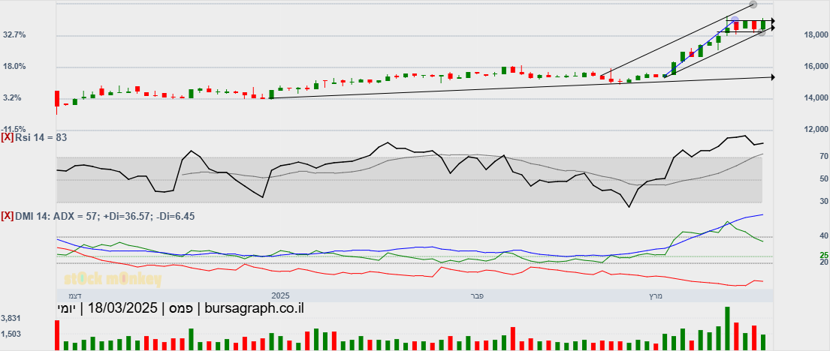
Task: Click the bursagraph.co.il text
Action: (253, 308)
